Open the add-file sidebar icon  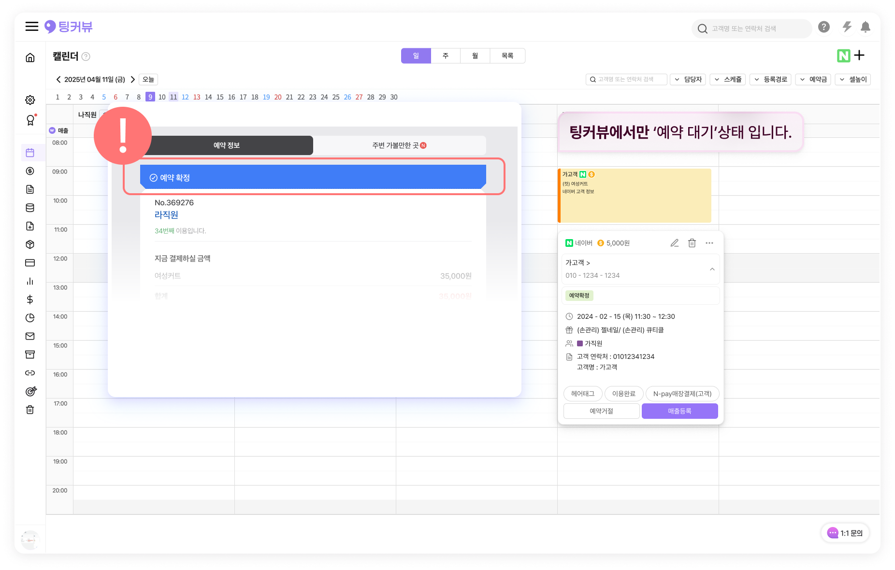(x=30, y=226)
